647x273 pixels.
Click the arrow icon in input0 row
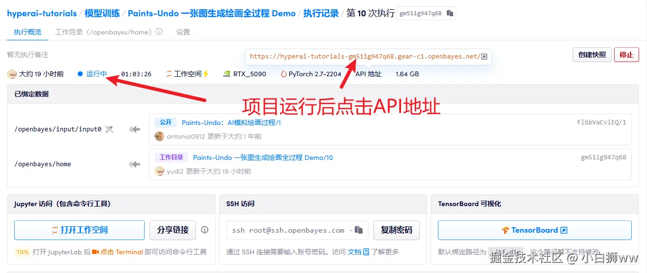[134, 129]
